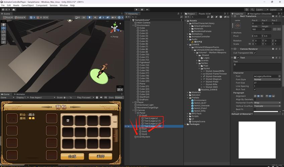Open the Display 1 dropdown
This screenshot has width=284, height=167.
coord(22,98)
